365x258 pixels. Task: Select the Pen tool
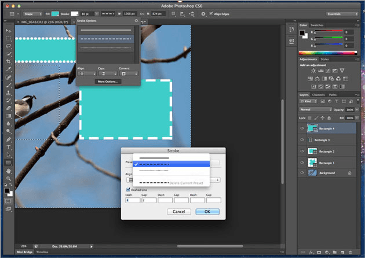coord(9,139)
